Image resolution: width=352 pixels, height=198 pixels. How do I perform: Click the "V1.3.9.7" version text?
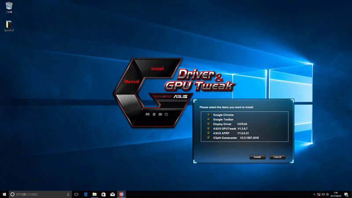(242, 128)
